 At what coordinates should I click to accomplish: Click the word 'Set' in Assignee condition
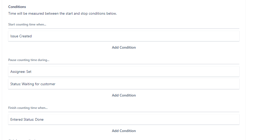click(x=29, y=72)
